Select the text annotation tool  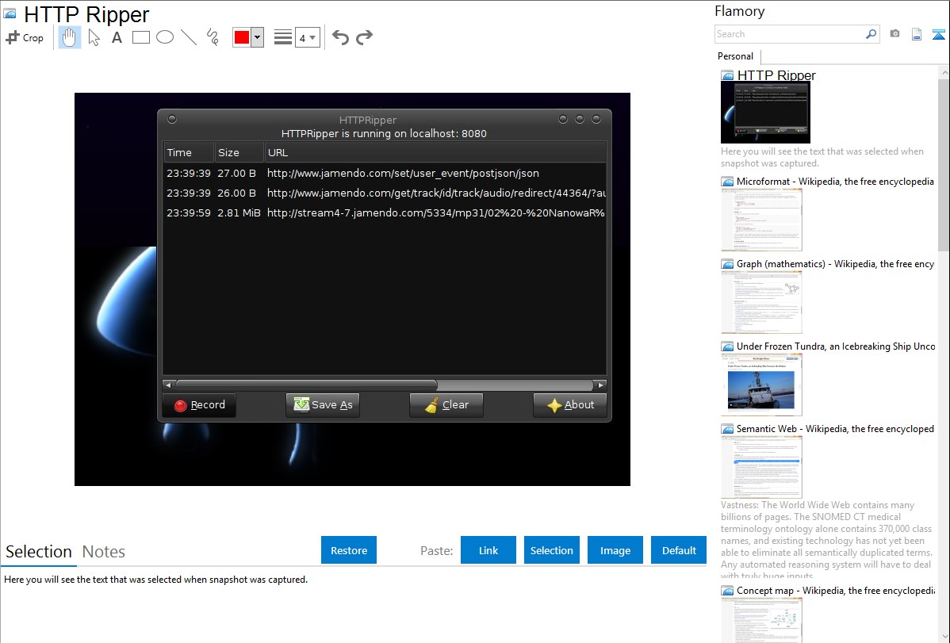pyautogui.click(x=117, y=37)
